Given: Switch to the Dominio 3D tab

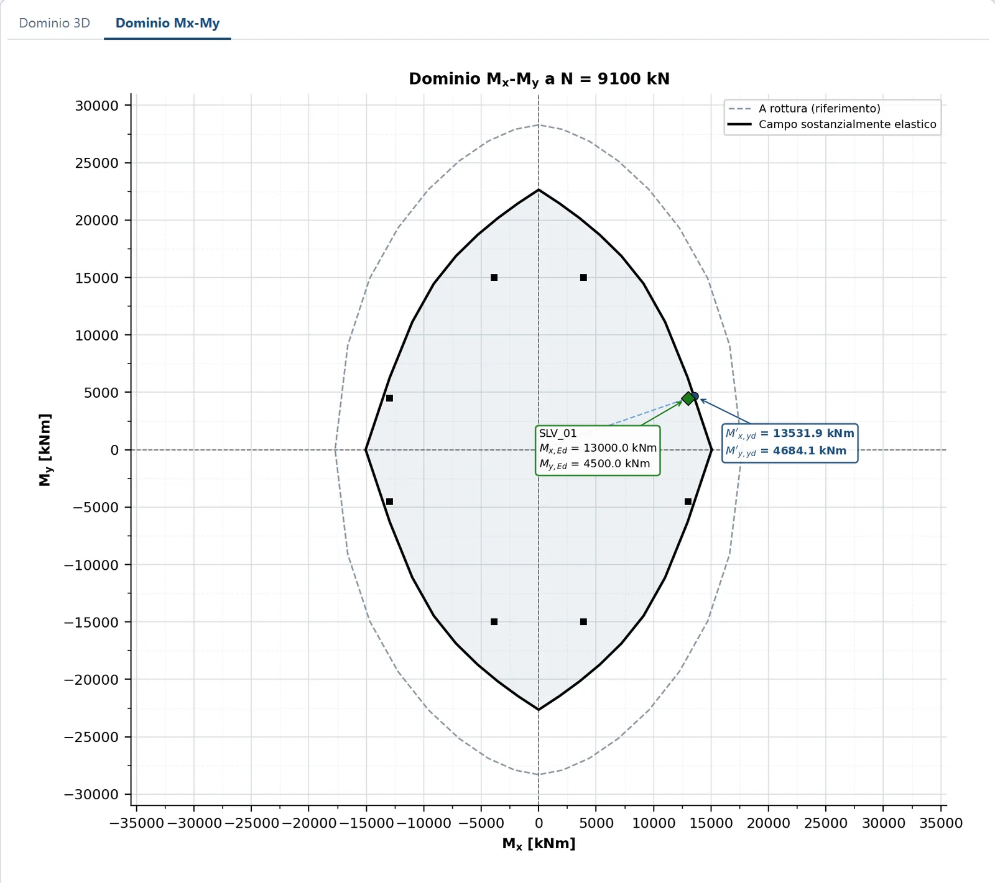Looking at the screenshot, I should [x=54, y=23].
